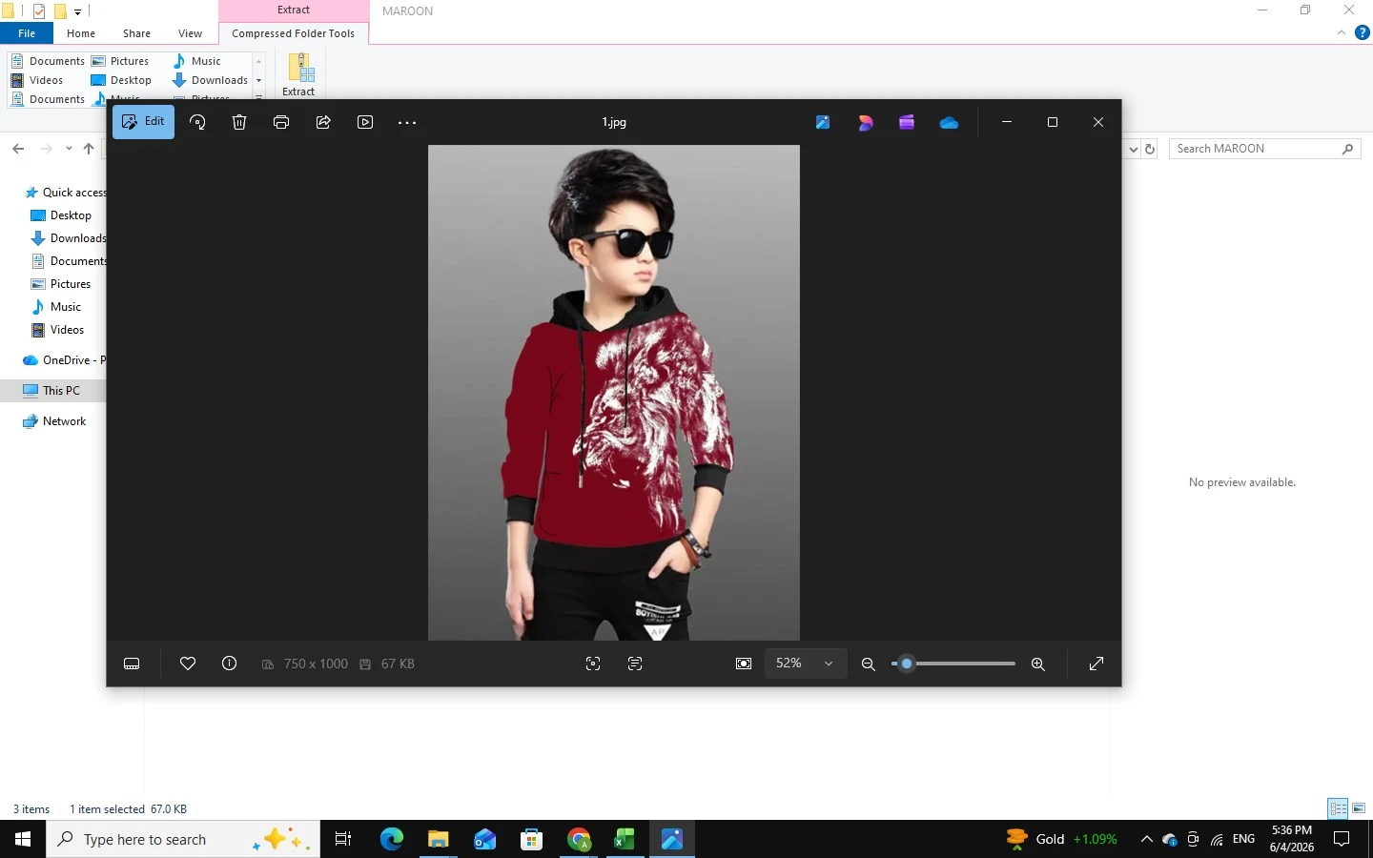Show file info with the info icon

pyautogui.click(x=230, y=664)
